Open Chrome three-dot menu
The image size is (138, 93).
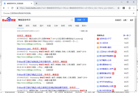click(x=134, y=8)
